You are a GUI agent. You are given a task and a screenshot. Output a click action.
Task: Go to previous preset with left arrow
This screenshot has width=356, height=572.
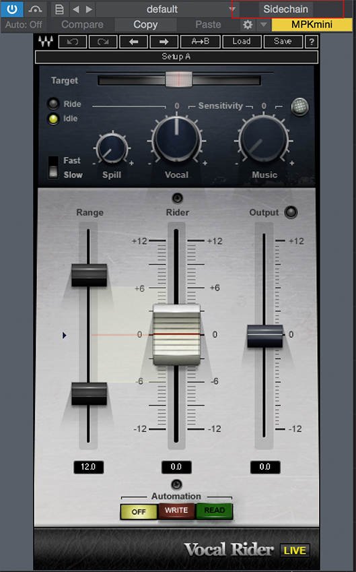(133, 42)
